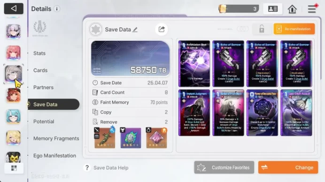This screenshot has height=182, width=325.
Task: Click the Faint Memory row icon
Action: [x=95, y=102]
